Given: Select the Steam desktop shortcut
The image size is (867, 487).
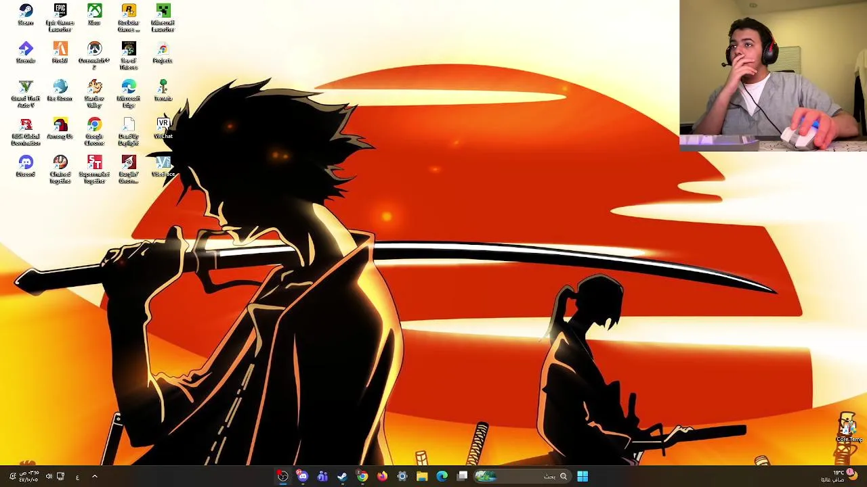Looking at the screenshot, I should pyautogui.click(x=26, y=15).
